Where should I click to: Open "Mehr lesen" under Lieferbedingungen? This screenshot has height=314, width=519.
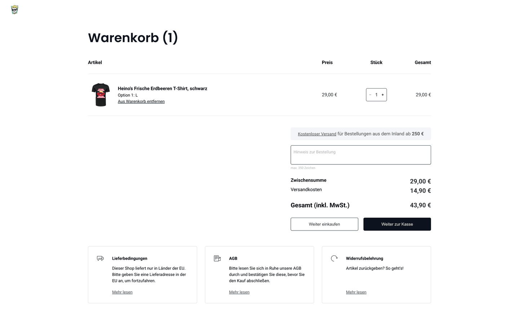pyautogui.click(x=122, y=292)
